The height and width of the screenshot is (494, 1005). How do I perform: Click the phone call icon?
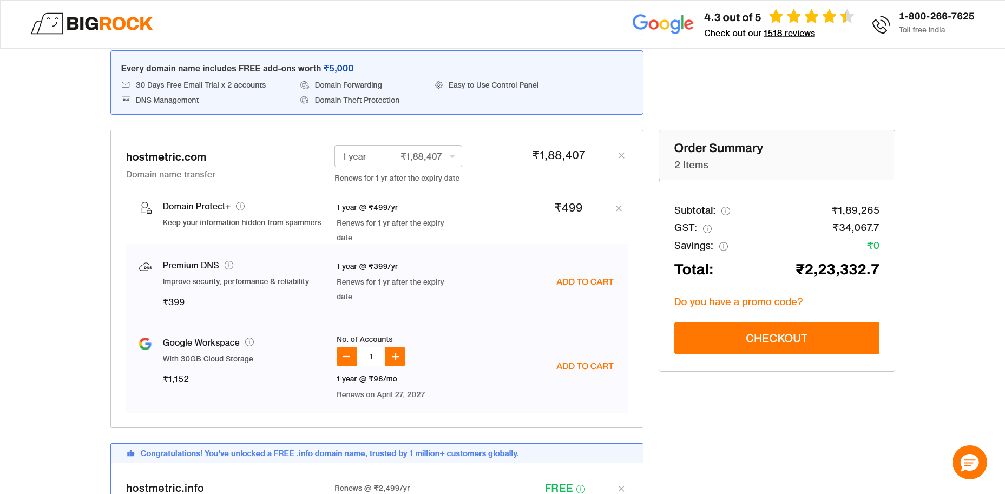tap(881, 24)
